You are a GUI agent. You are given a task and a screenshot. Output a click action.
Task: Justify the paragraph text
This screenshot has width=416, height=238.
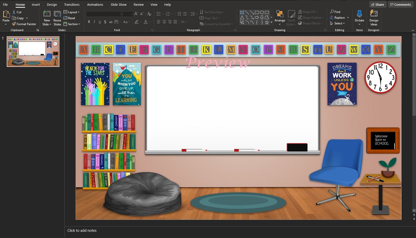coord(175,22)
